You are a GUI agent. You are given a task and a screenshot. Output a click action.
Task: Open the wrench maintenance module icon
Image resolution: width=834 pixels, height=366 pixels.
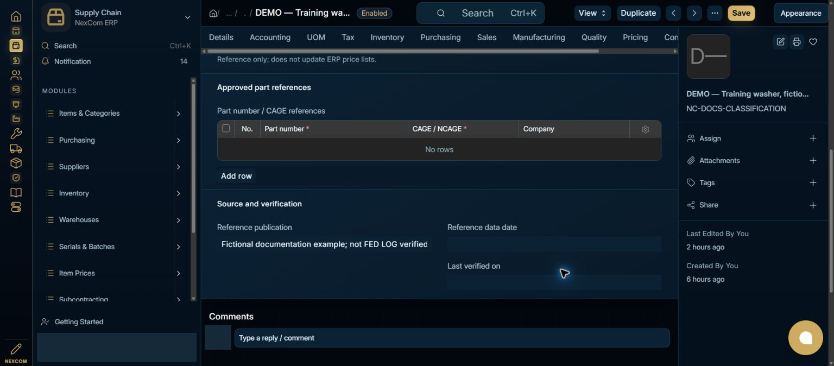click(x=16, y=134)
